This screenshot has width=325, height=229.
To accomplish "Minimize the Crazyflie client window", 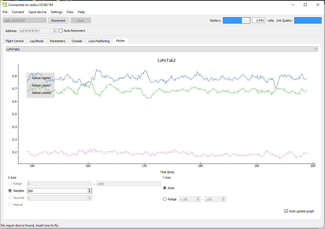I will 293,5.
